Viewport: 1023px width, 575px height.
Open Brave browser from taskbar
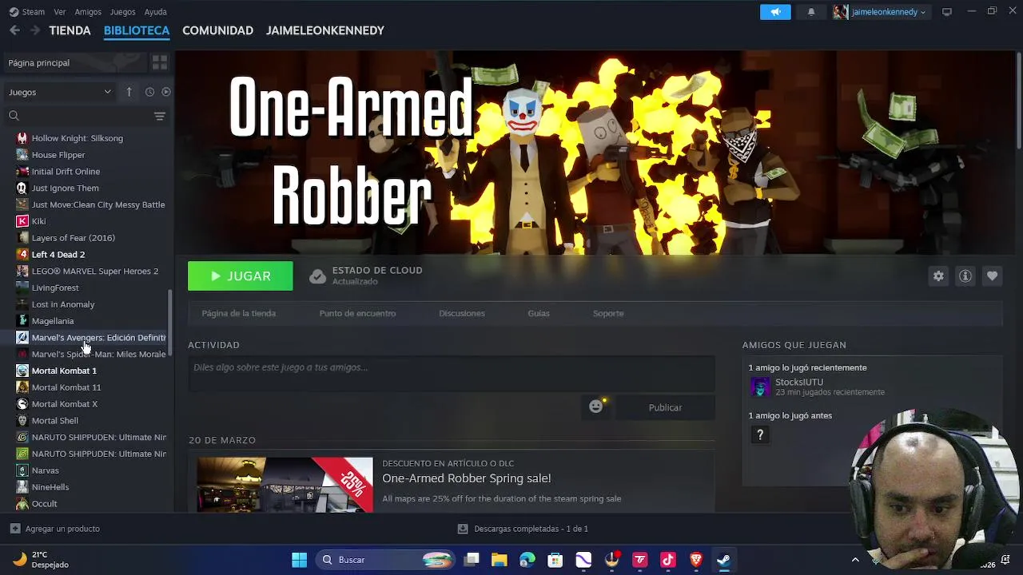[696, 560]
